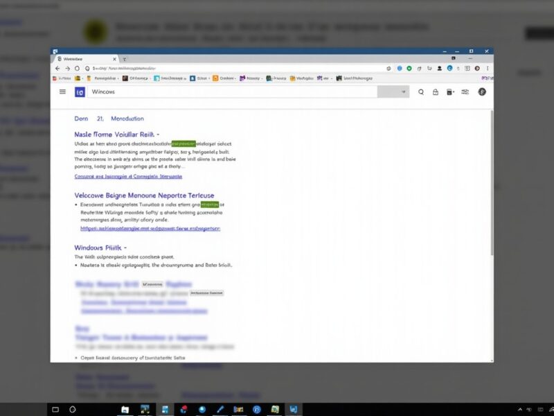
Task: Show hidden tray icons with the up chevron
Action: 520,410
